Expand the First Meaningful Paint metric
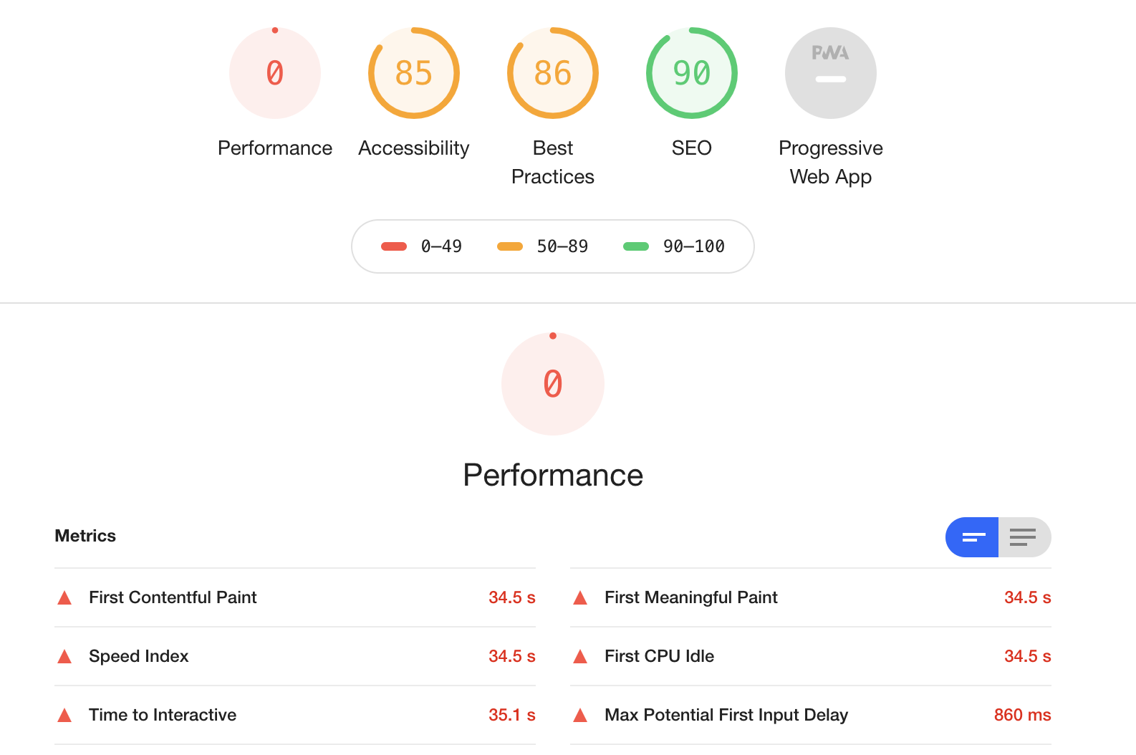Screen dimensions: 1136x755 coord(691,597)
